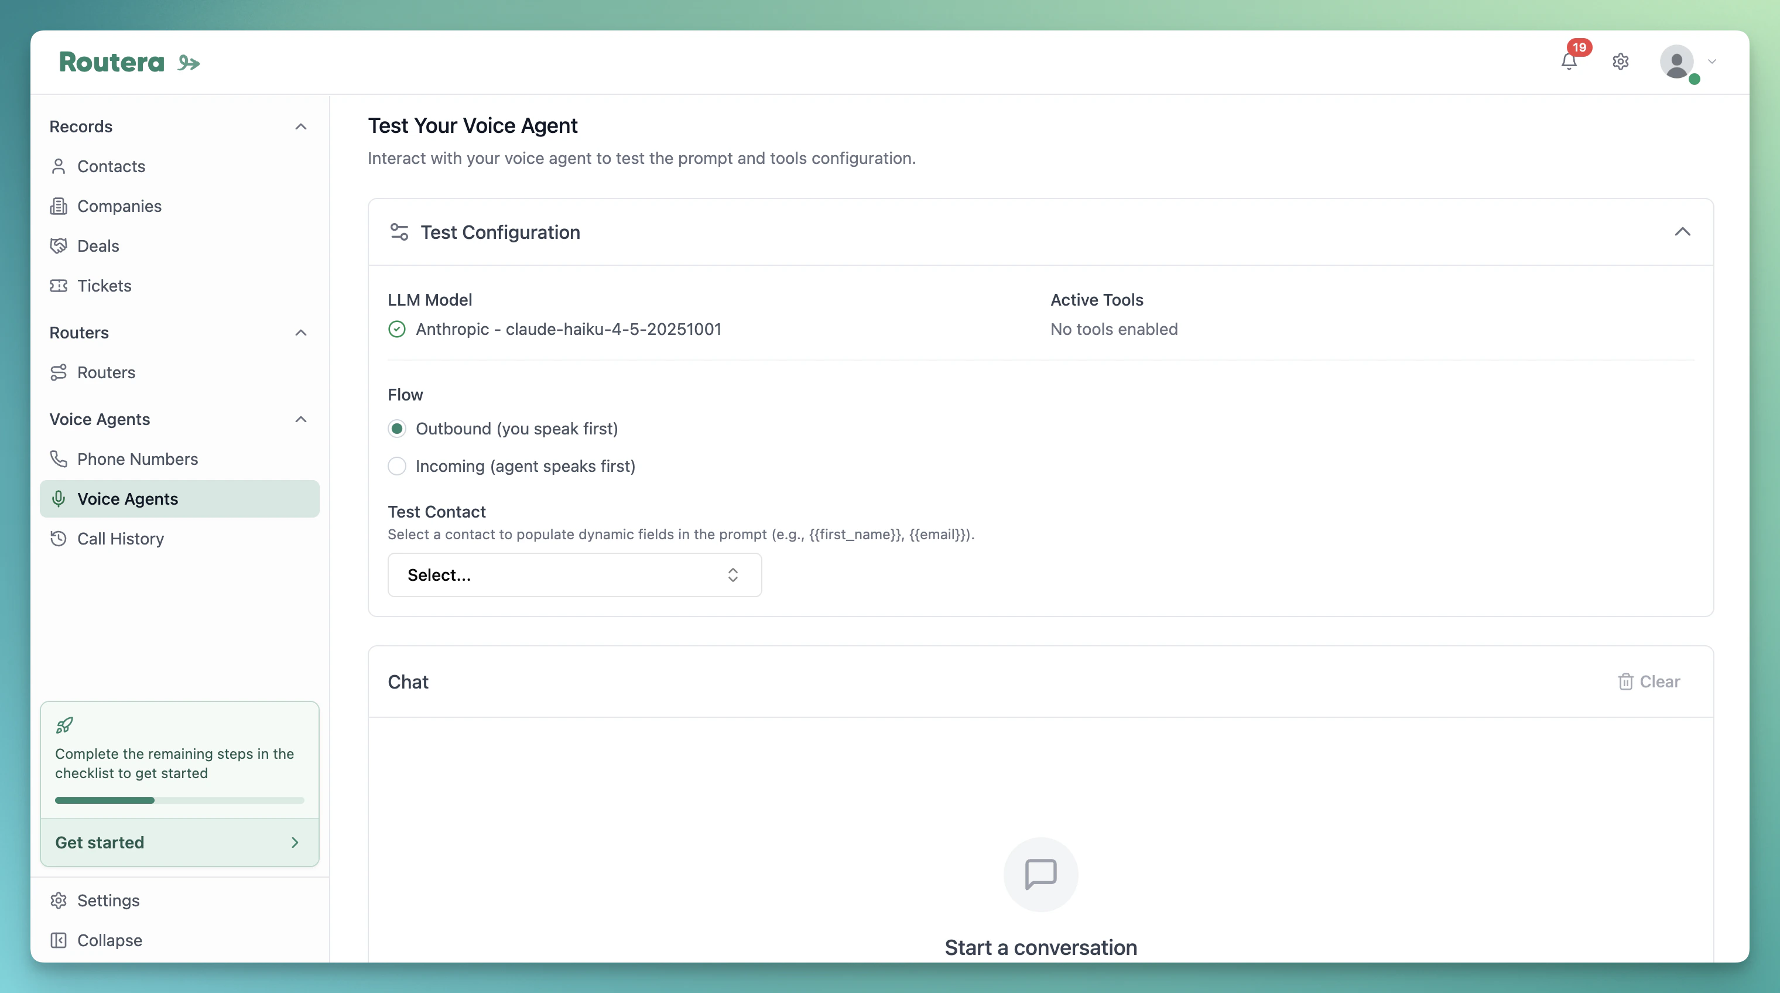This screenshot has width=1780, height=993.
Task: Click the sidebar Settings gear icon
Action: coord(59,900)
